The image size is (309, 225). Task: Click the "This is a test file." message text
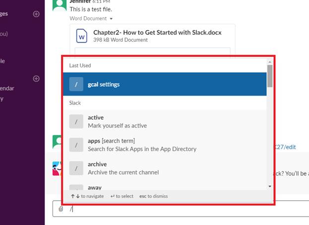pos(91,9)
